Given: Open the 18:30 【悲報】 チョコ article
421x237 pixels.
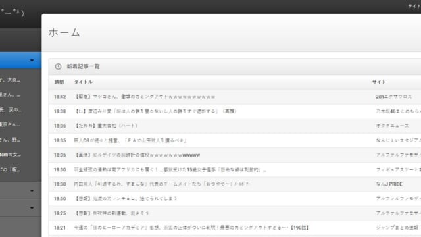Looking at the screenshot, I should 126,199.
